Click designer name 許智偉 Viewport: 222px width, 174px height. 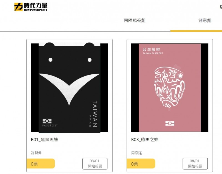[36, 153]
